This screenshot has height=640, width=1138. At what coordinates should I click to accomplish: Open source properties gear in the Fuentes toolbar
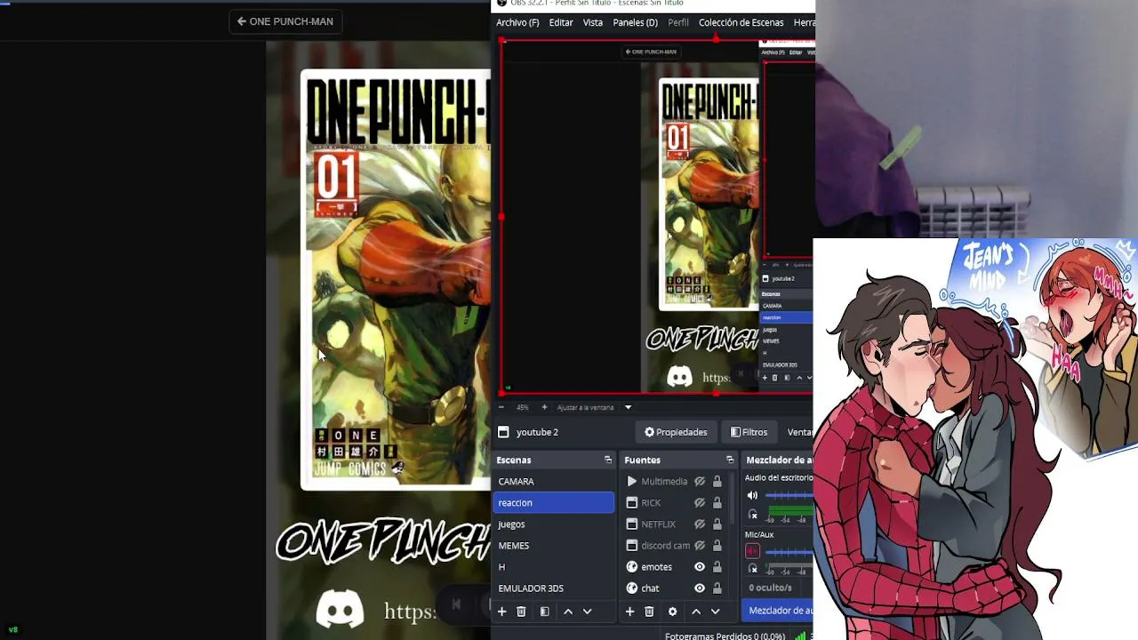tap(672, 612)
